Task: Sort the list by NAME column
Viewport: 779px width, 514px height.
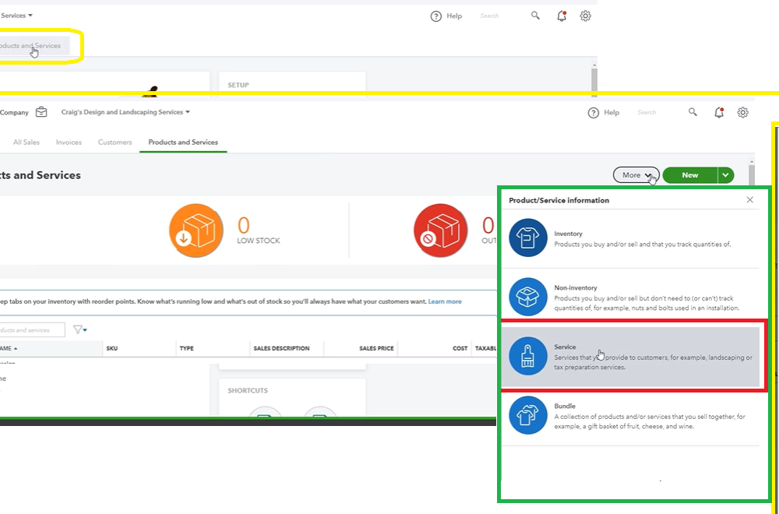Action: coord(6,348)
